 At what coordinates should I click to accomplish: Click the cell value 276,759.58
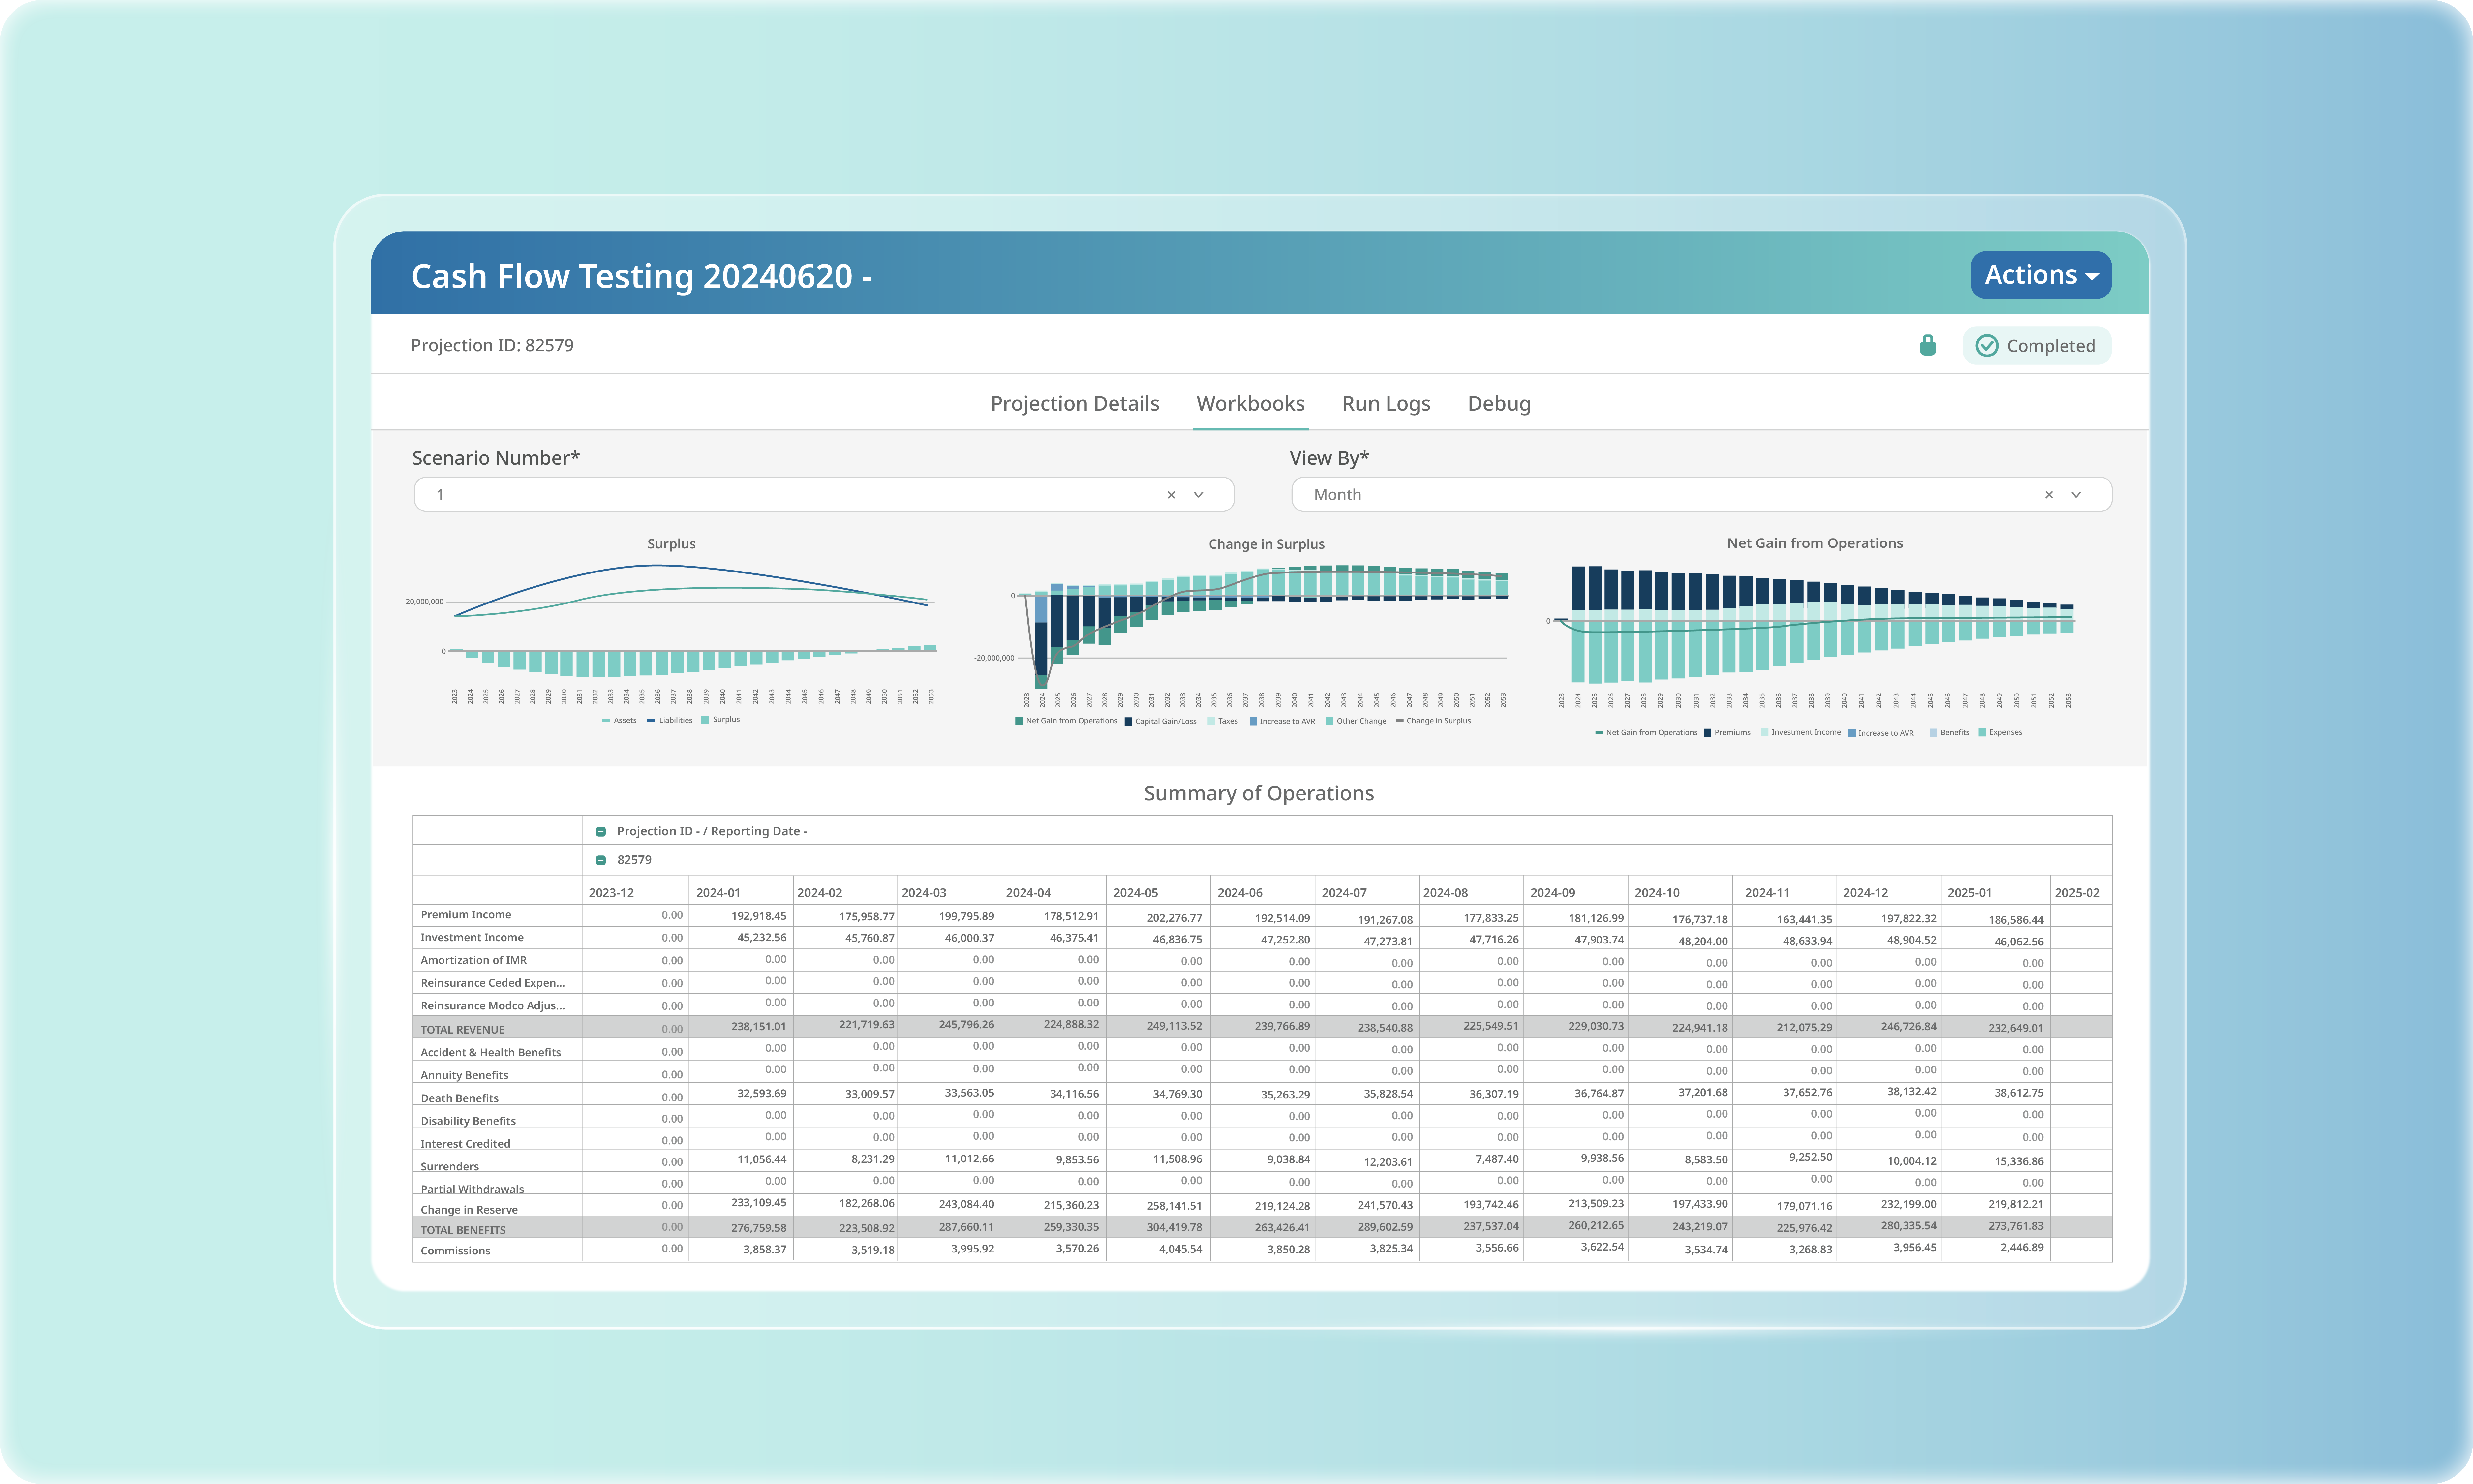point(759,1228)
